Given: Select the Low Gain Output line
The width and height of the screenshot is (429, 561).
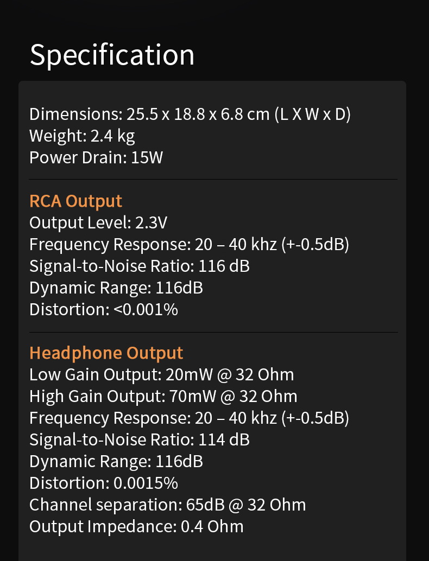Looking at the screenshot, I should pos(161,375).
